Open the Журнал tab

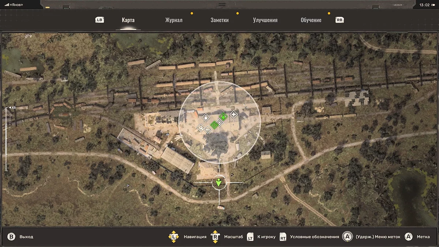(174, 20)
